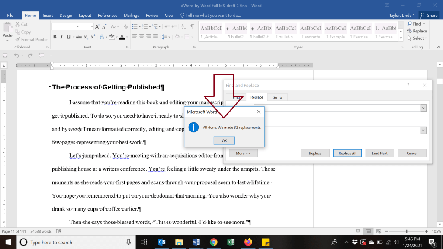Switch to Read Mode view in status bar
Screen dimensions: 443x249
point(358,231)
